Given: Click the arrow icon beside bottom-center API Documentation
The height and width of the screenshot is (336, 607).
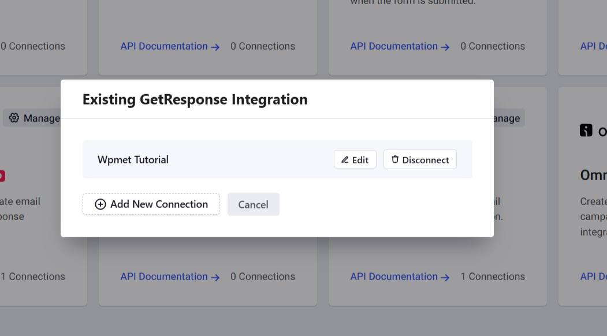Looking at the screenshot, I should [216, 277].
